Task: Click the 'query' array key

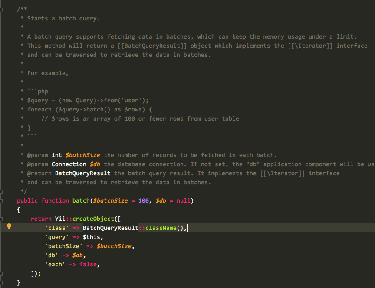Action: coord(57,237)
